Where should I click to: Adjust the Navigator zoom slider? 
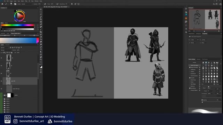click(x=205, y=31)
